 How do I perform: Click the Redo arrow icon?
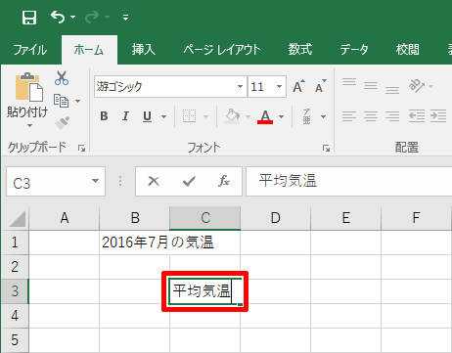pos(92,17)
